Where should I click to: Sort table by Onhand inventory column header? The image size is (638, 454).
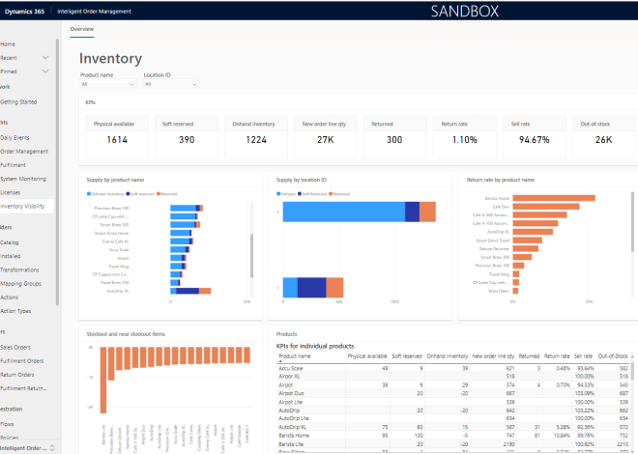point(448,356)
